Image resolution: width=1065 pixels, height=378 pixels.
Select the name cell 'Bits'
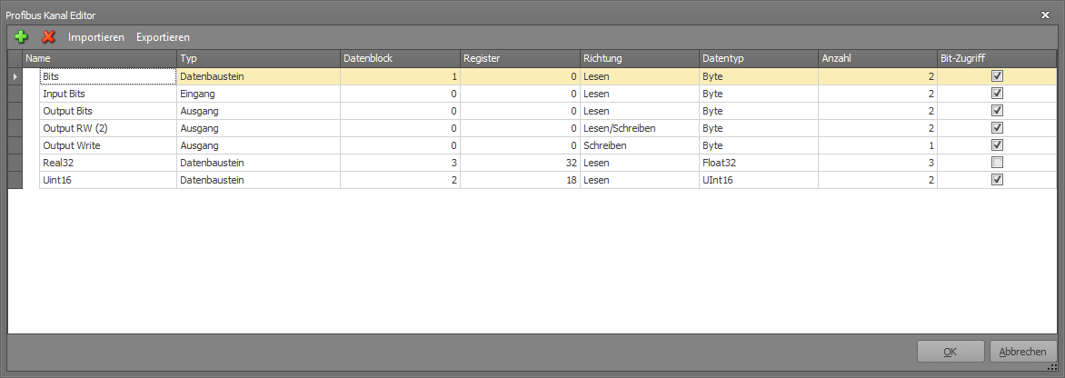pyautogui.click(x=108, y=76)
